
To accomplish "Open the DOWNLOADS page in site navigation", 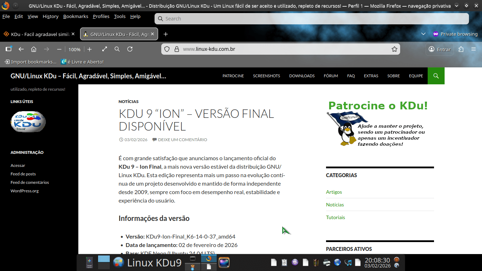I will coord(302,76).
